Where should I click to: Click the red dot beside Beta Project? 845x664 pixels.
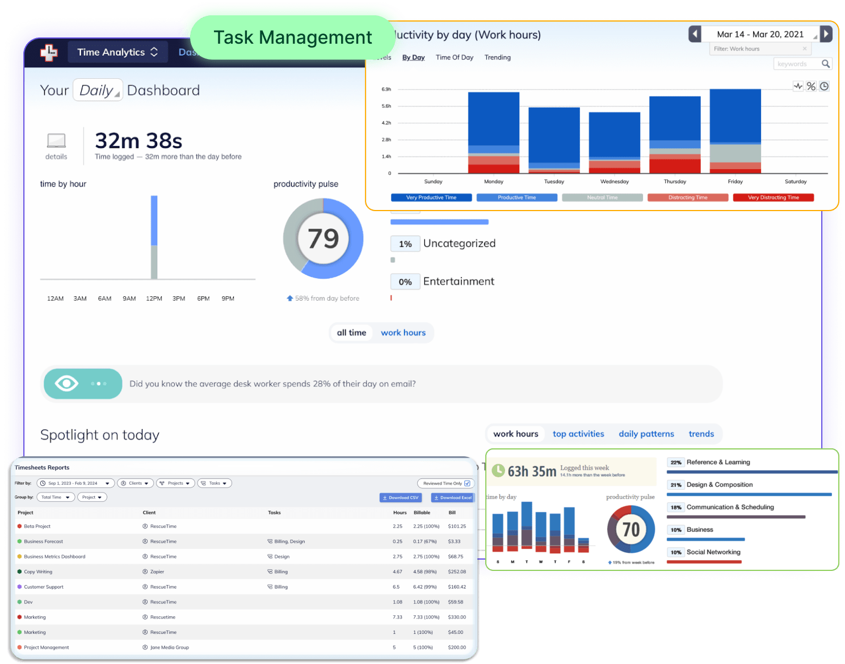pyautogui.click(x=20, y=526)
